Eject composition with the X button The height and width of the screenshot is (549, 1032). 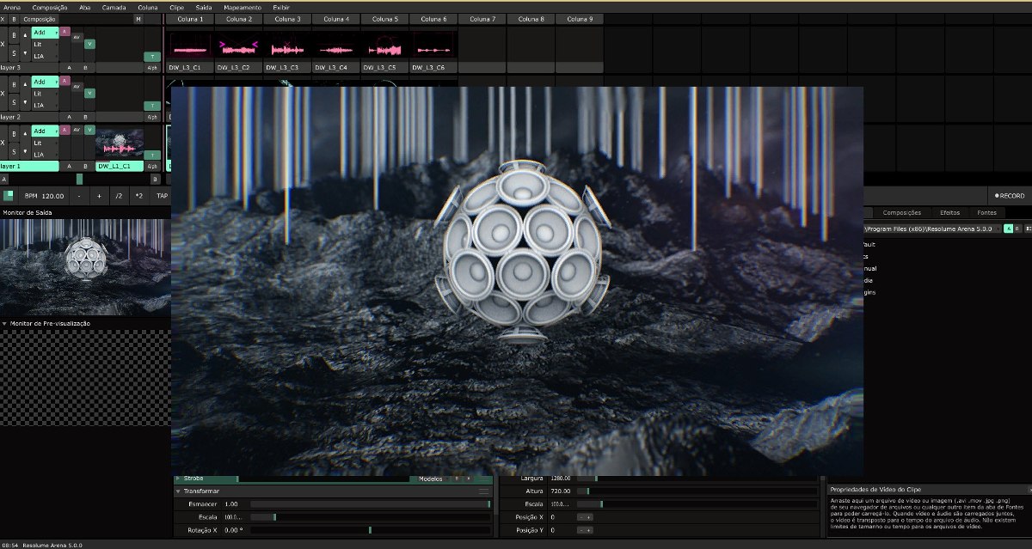(x=3, y=19)
